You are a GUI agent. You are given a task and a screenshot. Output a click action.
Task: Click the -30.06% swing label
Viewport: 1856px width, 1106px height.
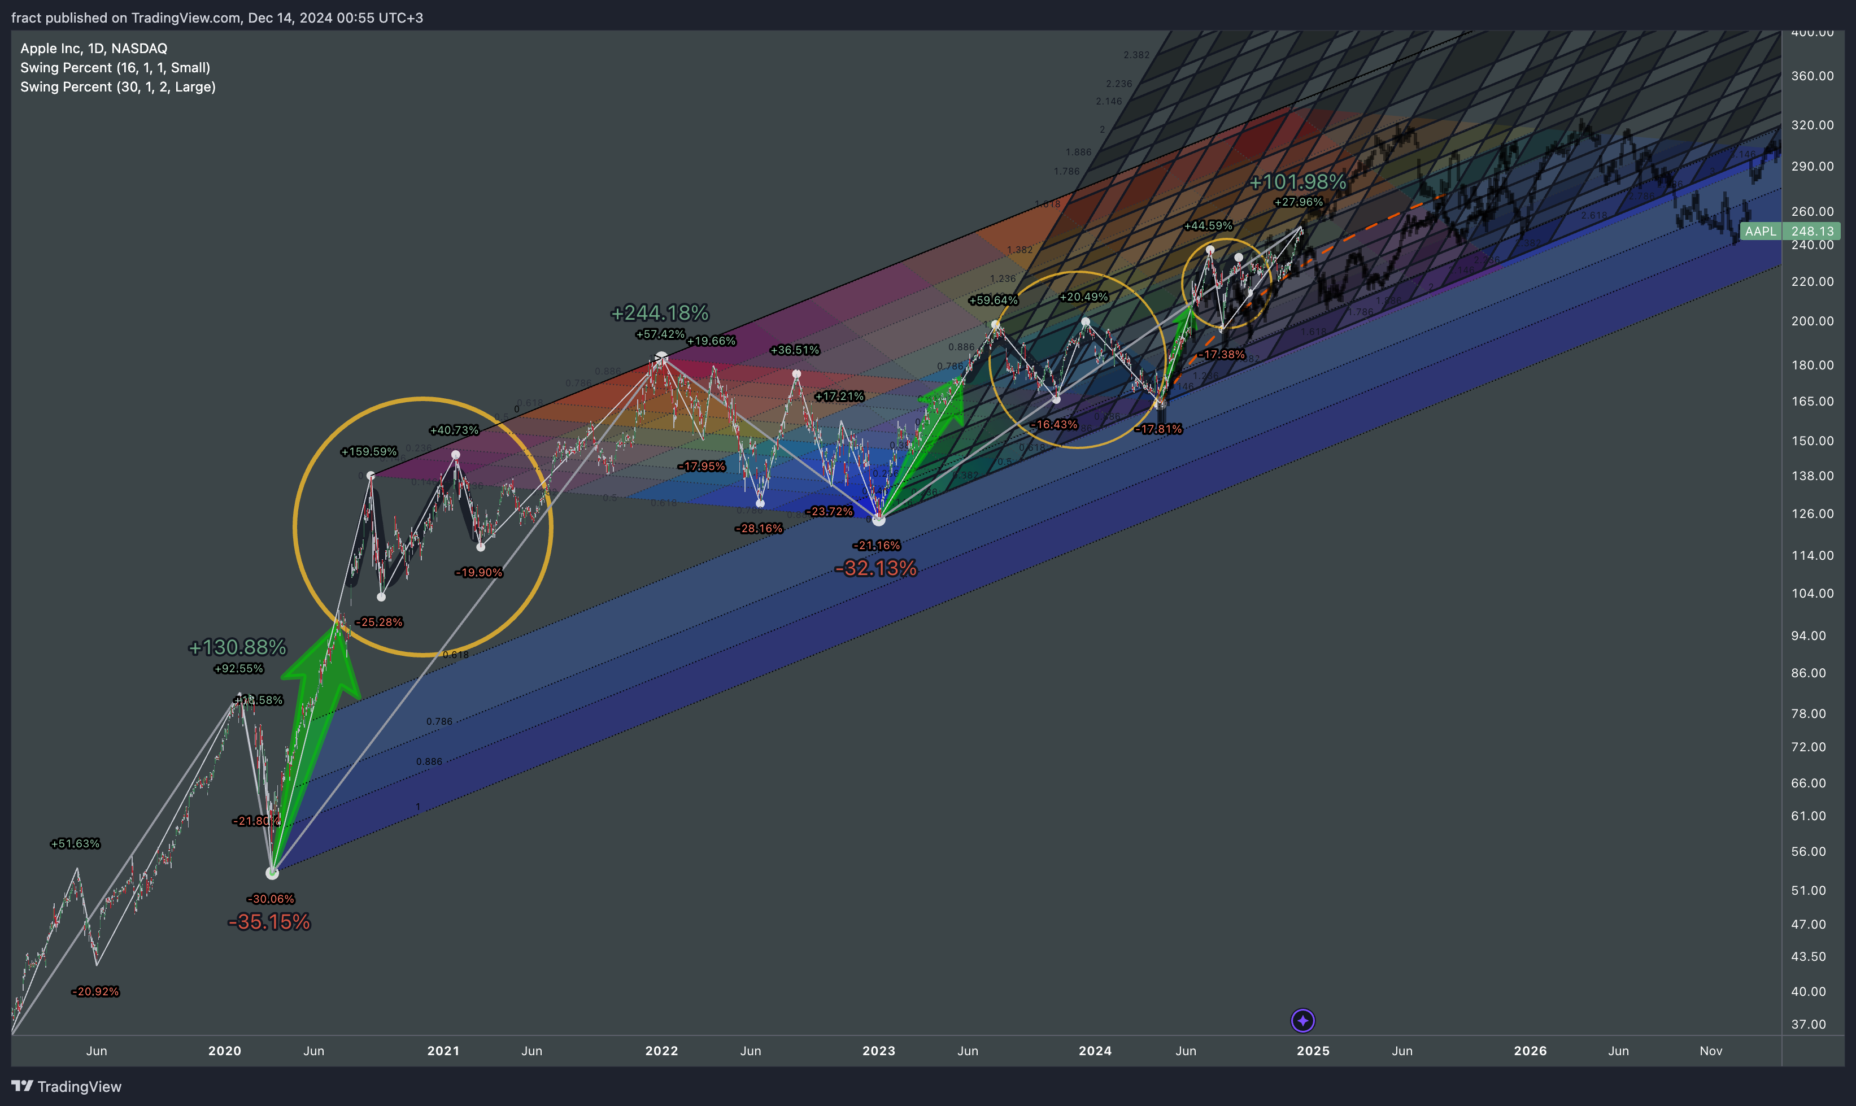tap(271, 899)
